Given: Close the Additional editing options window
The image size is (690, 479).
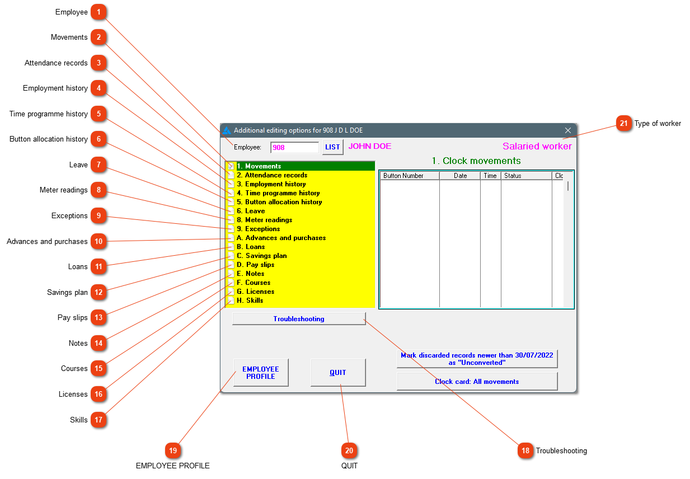Looking at the screenshot, I should 567,130.
